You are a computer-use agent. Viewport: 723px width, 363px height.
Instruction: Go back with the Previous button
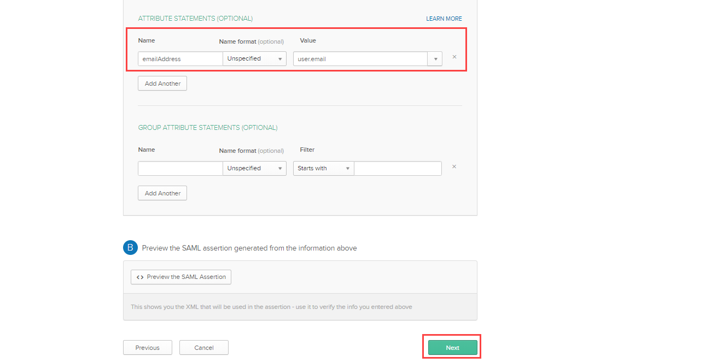point(148,348)
